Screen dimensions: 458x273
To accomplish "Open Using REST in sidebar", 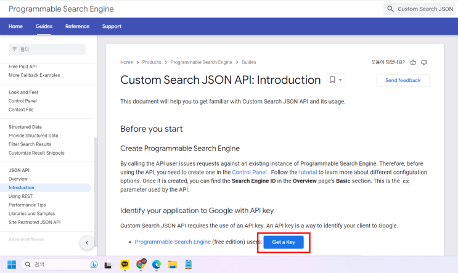I will click(20, 196).
